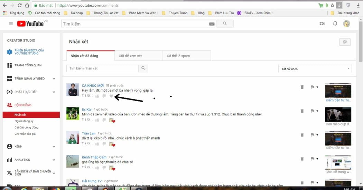Flag the Kênh Thập Cẩm comment
This screenshot has width=363, height=190.
312,159
